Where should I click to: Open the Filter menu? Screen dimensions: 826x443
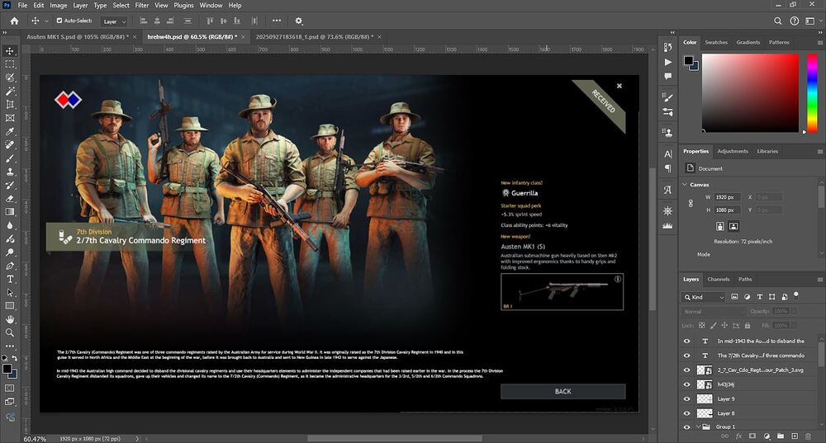pos(142,5)
